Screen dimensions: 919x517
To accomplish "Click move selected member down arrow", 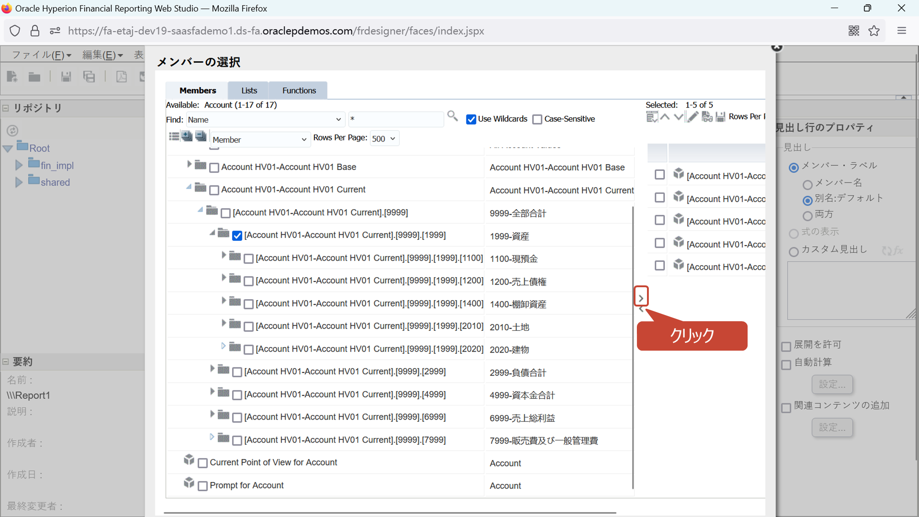I will (x=678, y=117).
